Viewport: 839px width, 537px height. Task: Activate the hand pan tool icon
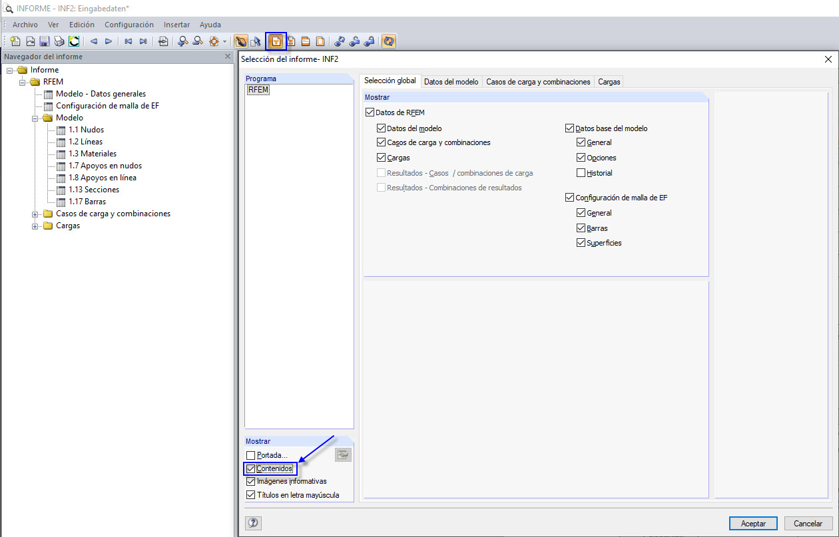241,41
